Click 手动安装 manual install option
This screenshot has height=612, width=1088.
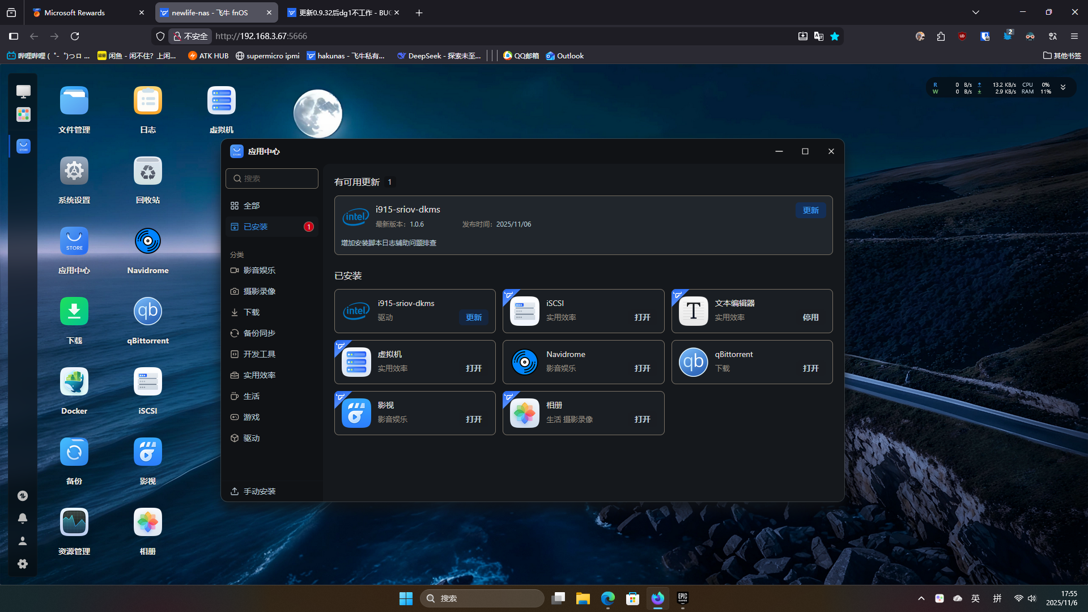click(x=259, y=491)
